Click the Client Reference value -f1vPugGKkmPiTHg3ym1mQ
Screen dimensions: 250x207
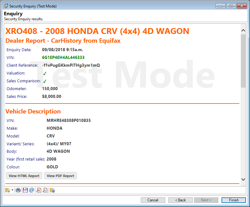[x=71, y=65]
